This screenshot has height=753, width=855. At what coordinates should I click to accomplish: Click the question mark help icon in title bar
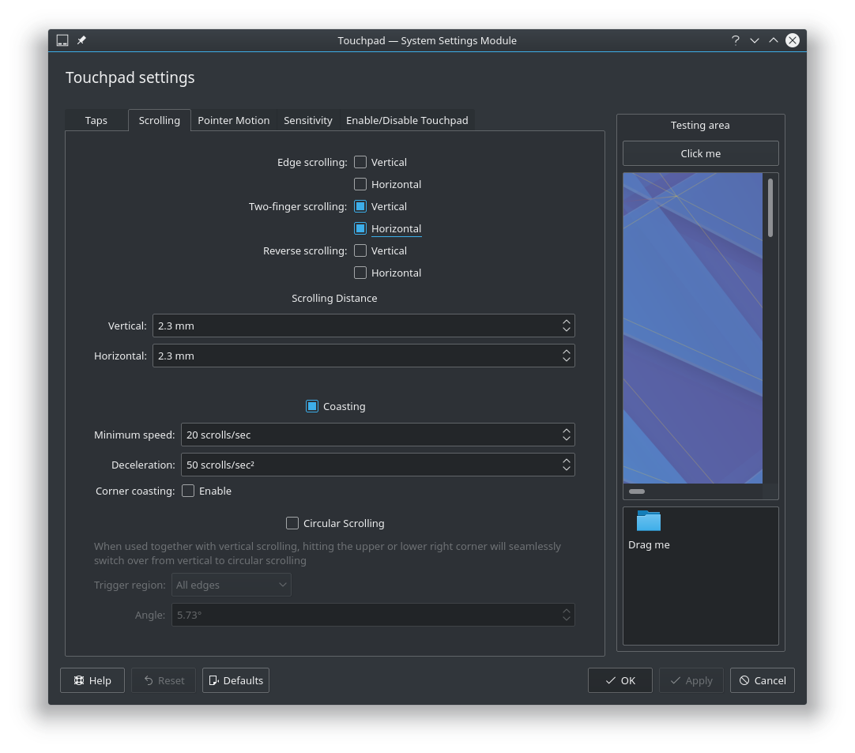coord(736,40)
